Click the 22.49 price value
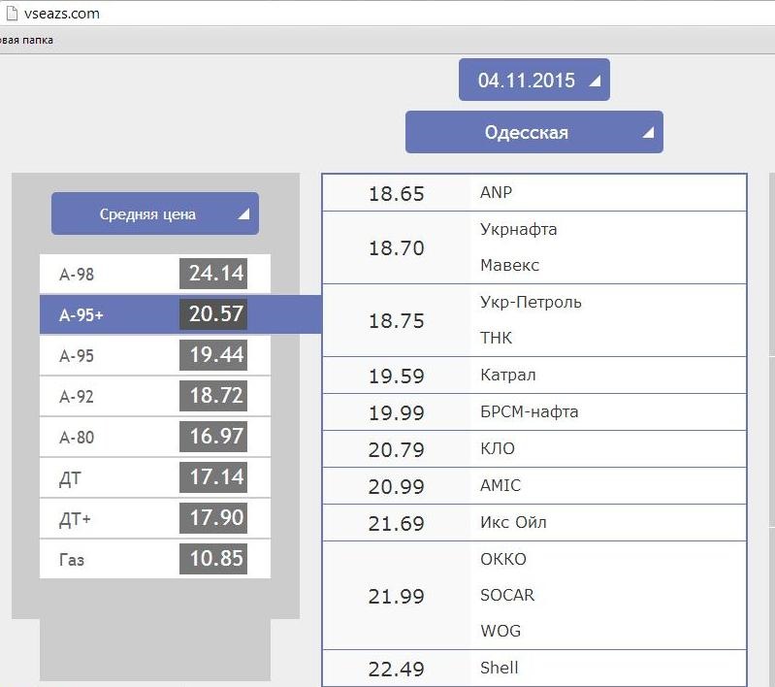Viewport: 775px width, 687px height. 397,670
